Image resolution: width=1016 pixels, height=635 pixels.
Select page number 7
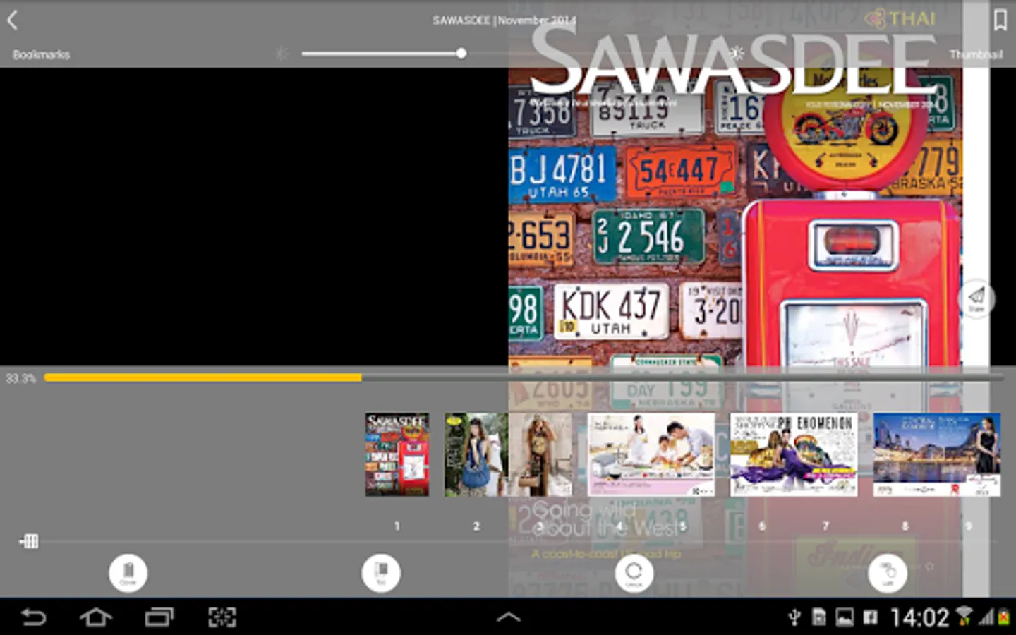click(825, 526)
